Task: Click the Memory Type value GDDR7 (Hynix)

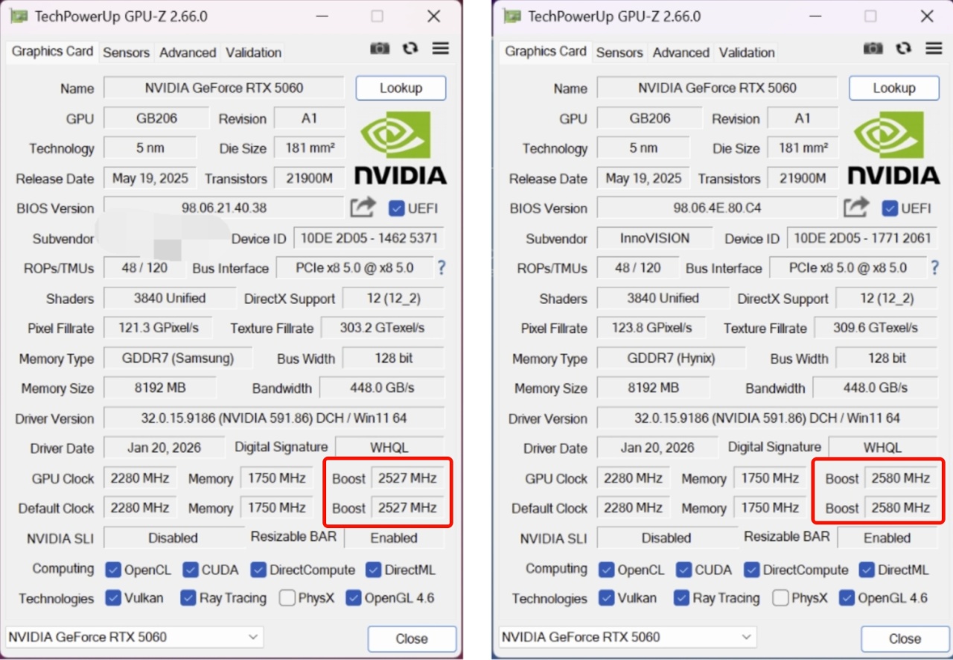Action: [672, 358]
